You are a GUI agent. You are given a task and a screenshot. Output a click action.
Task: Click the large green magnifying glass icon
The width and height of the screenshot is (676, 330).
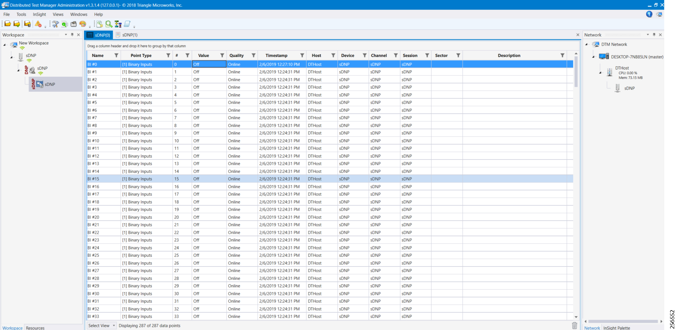pyautogui.click(x=109, y=24)
